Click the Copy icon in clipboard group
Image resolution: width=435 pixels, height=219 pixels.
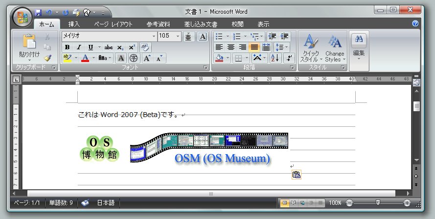coord(47,47)
